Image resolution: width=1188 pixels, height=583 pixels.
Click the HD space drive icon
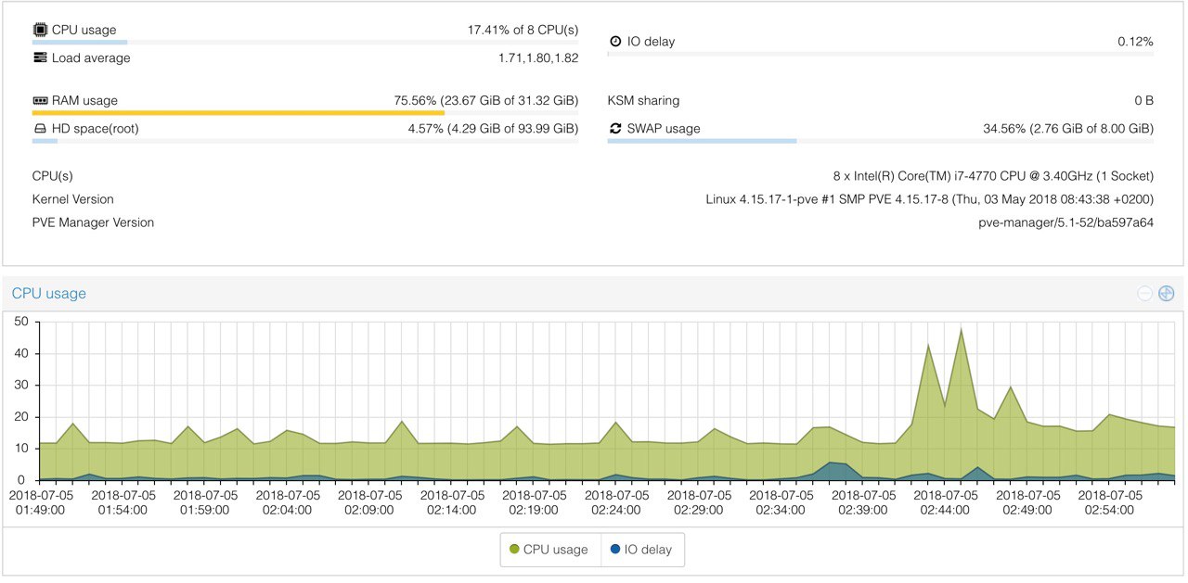point(40,129)
